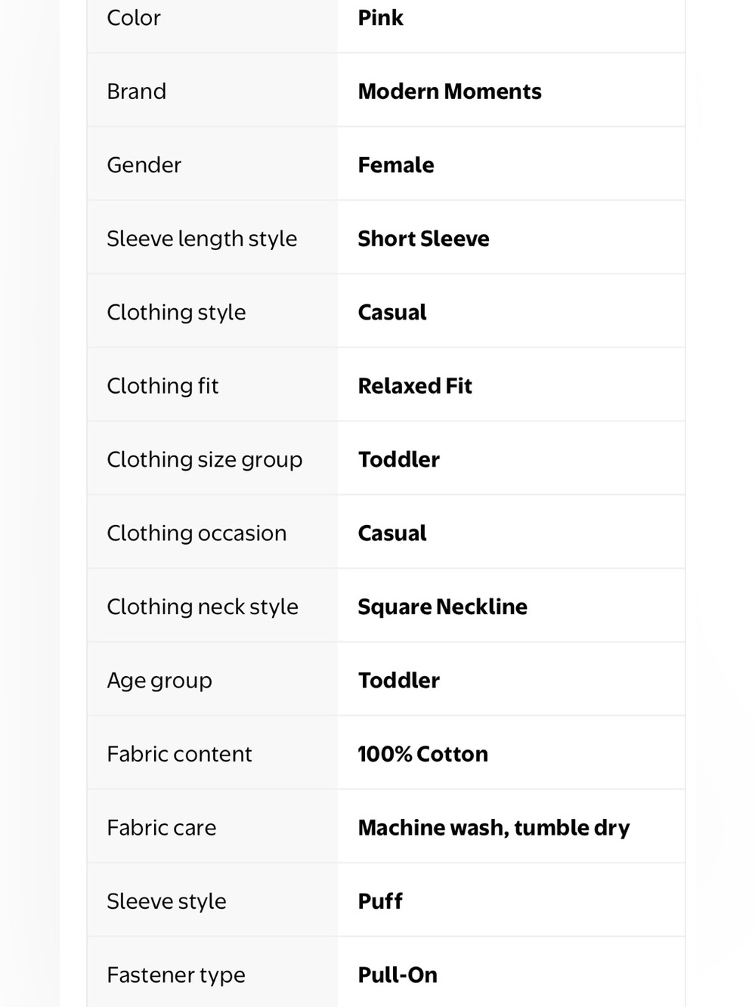This screenshot has height=1007, width=755.
Task: Select the Color specification label
Action: (134, 17)
